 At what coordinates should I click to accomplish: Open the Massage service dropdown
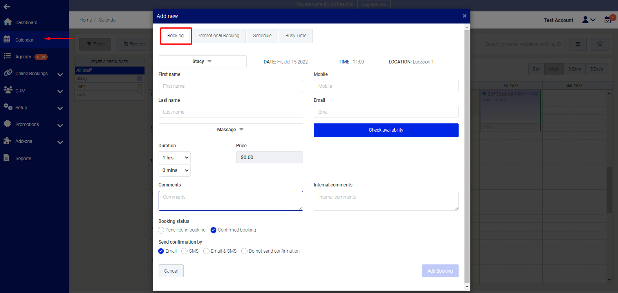click(x=230, y=130)
